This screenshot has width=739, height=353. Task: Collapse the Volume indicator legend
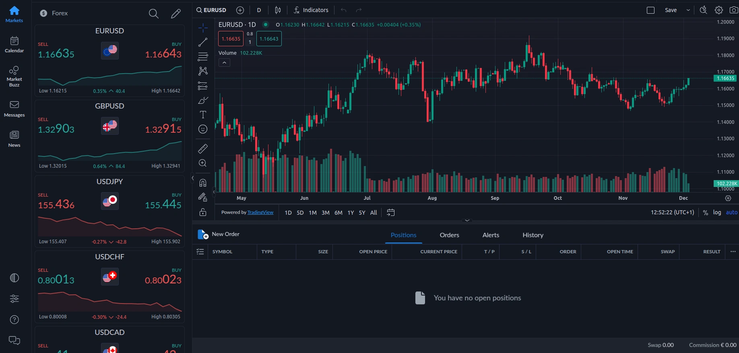[224, 63]
